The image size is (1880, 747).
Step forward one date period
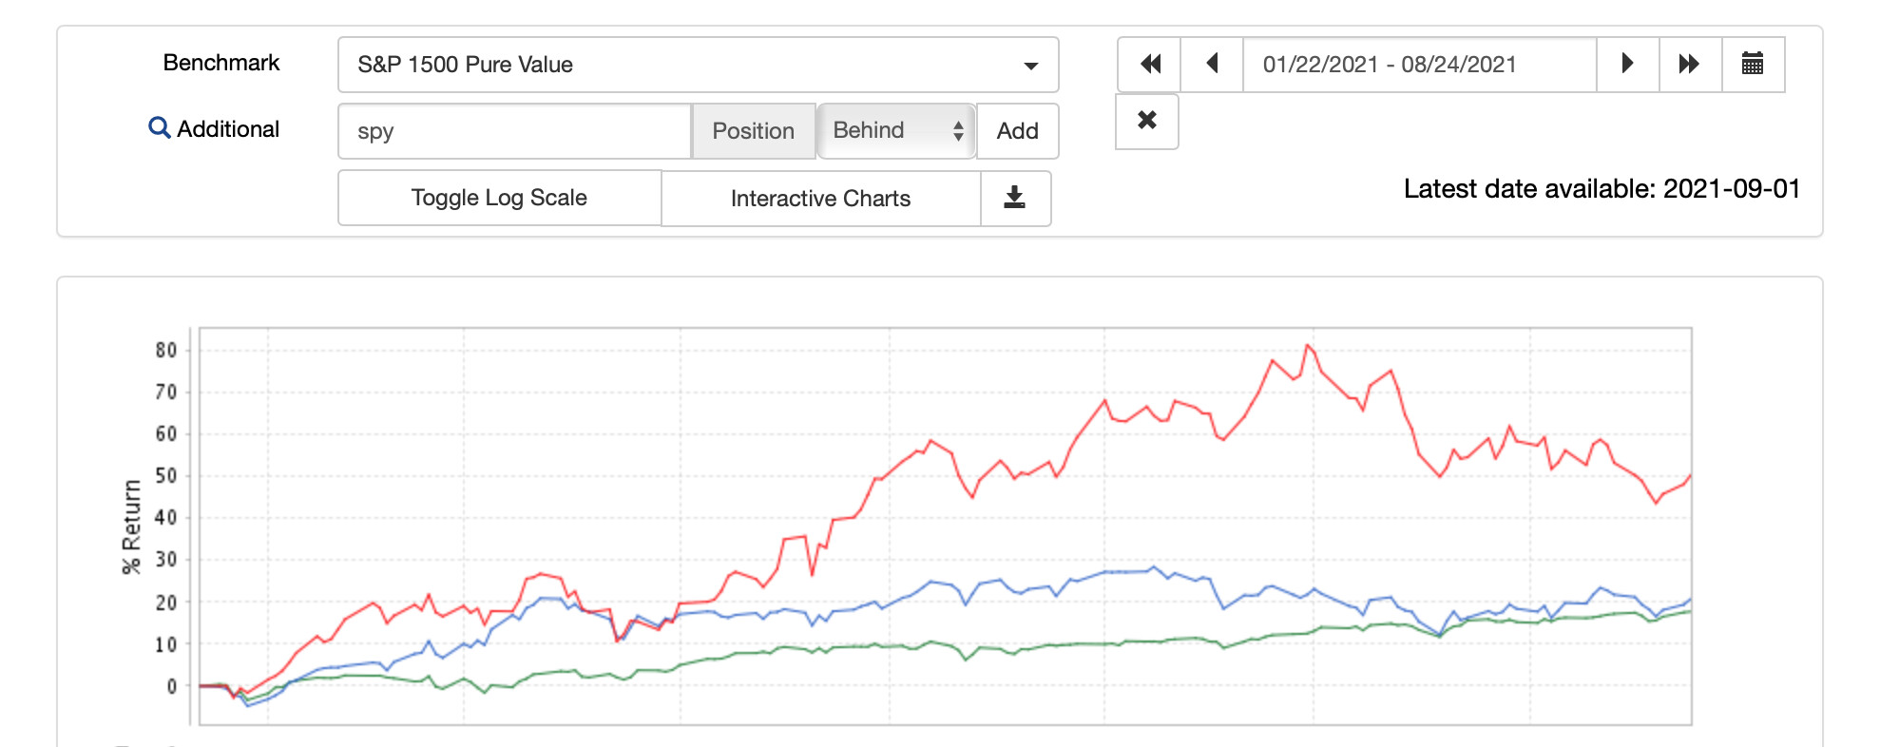coord(1627,65)
